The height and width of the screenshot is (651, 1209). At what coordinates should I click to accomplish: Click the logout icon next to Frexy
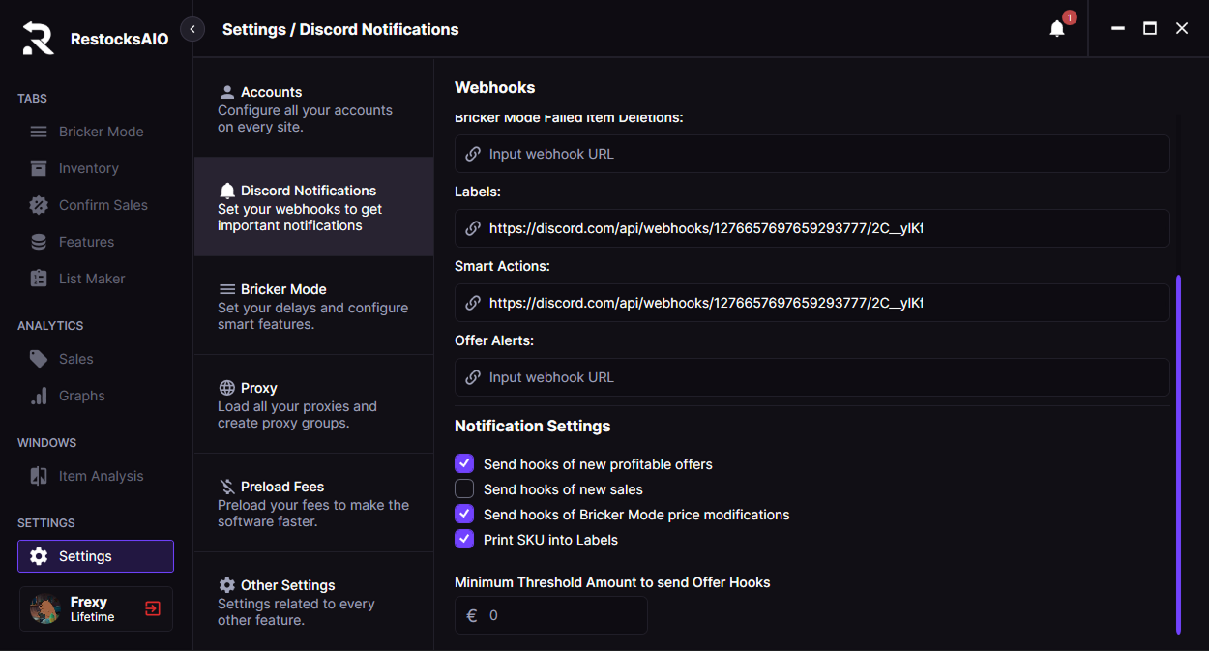pos(153,608)
